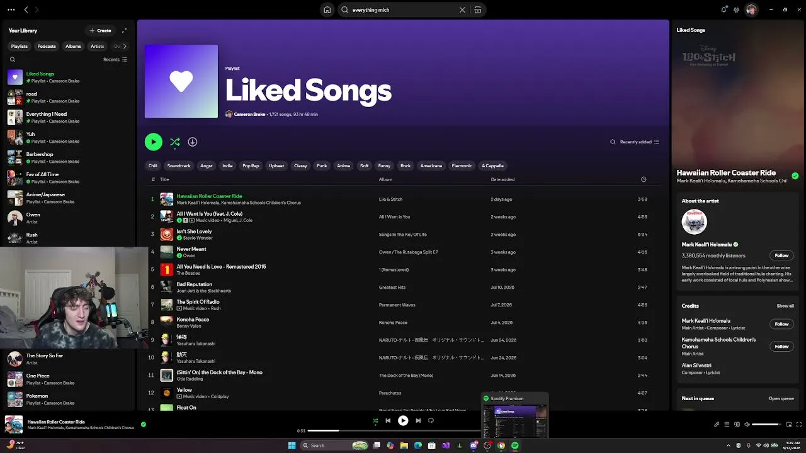Toggle shuffle for the Liked Songs playlist
The height and width of the screenshot is (453, 806).
click(x=175, y=142)
